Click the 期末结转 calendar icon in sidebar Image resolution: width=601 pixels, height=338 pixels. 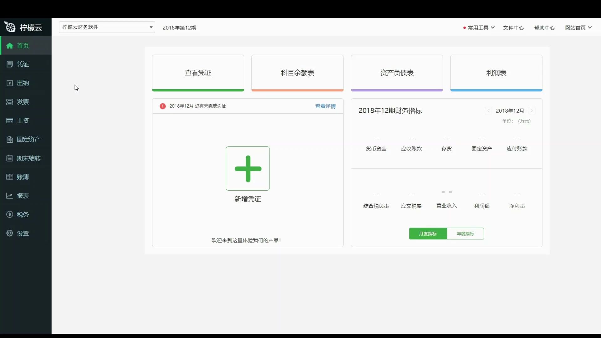tap(10, 158)
